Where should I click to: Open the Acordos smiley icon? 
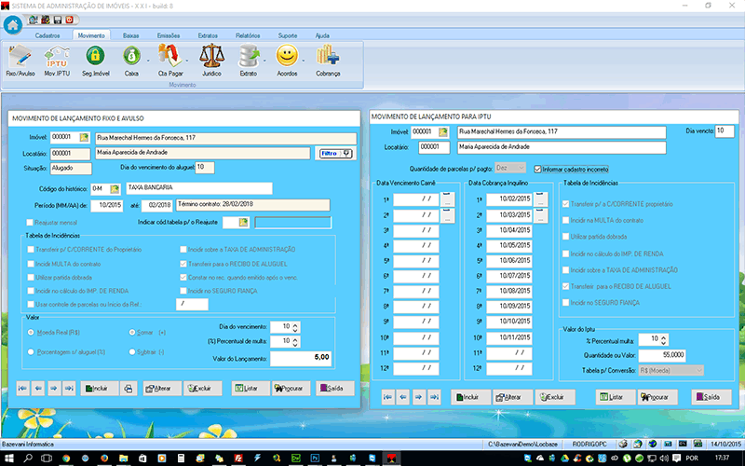[287, 61]
